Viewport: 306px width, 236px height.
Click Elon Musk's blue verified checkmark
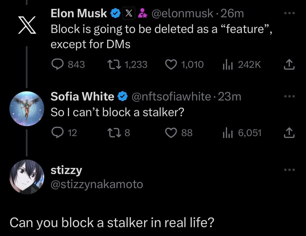pyautogui.click(x=115, y=13)
